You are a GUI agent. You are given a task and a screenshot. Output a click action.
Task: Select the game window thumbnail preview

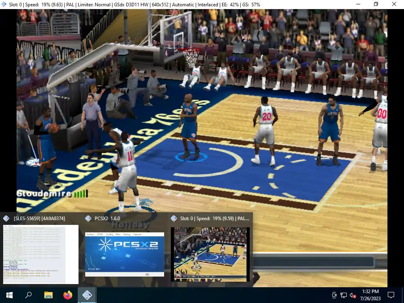(x=210, y=254)
